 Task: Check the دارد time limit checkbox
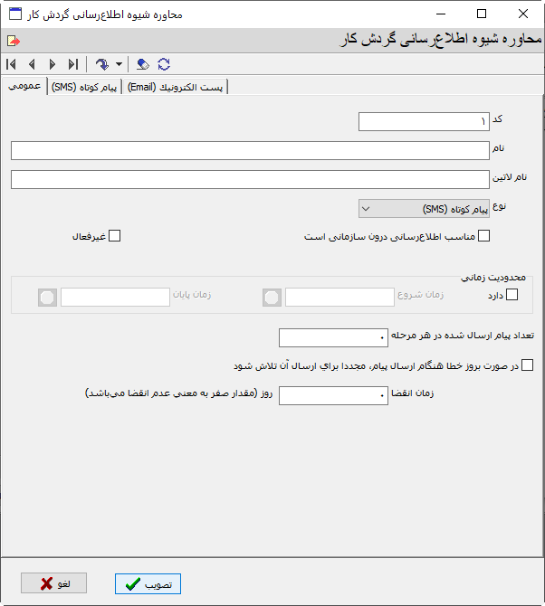512,294
